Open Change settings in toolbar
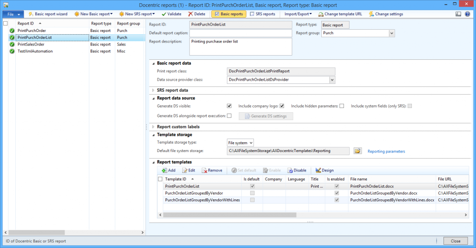This screenshot has width=476, height=248. pyautogui.click(x=386, y=14)
